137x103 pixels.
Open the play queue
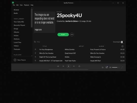[x=103, y=67]
